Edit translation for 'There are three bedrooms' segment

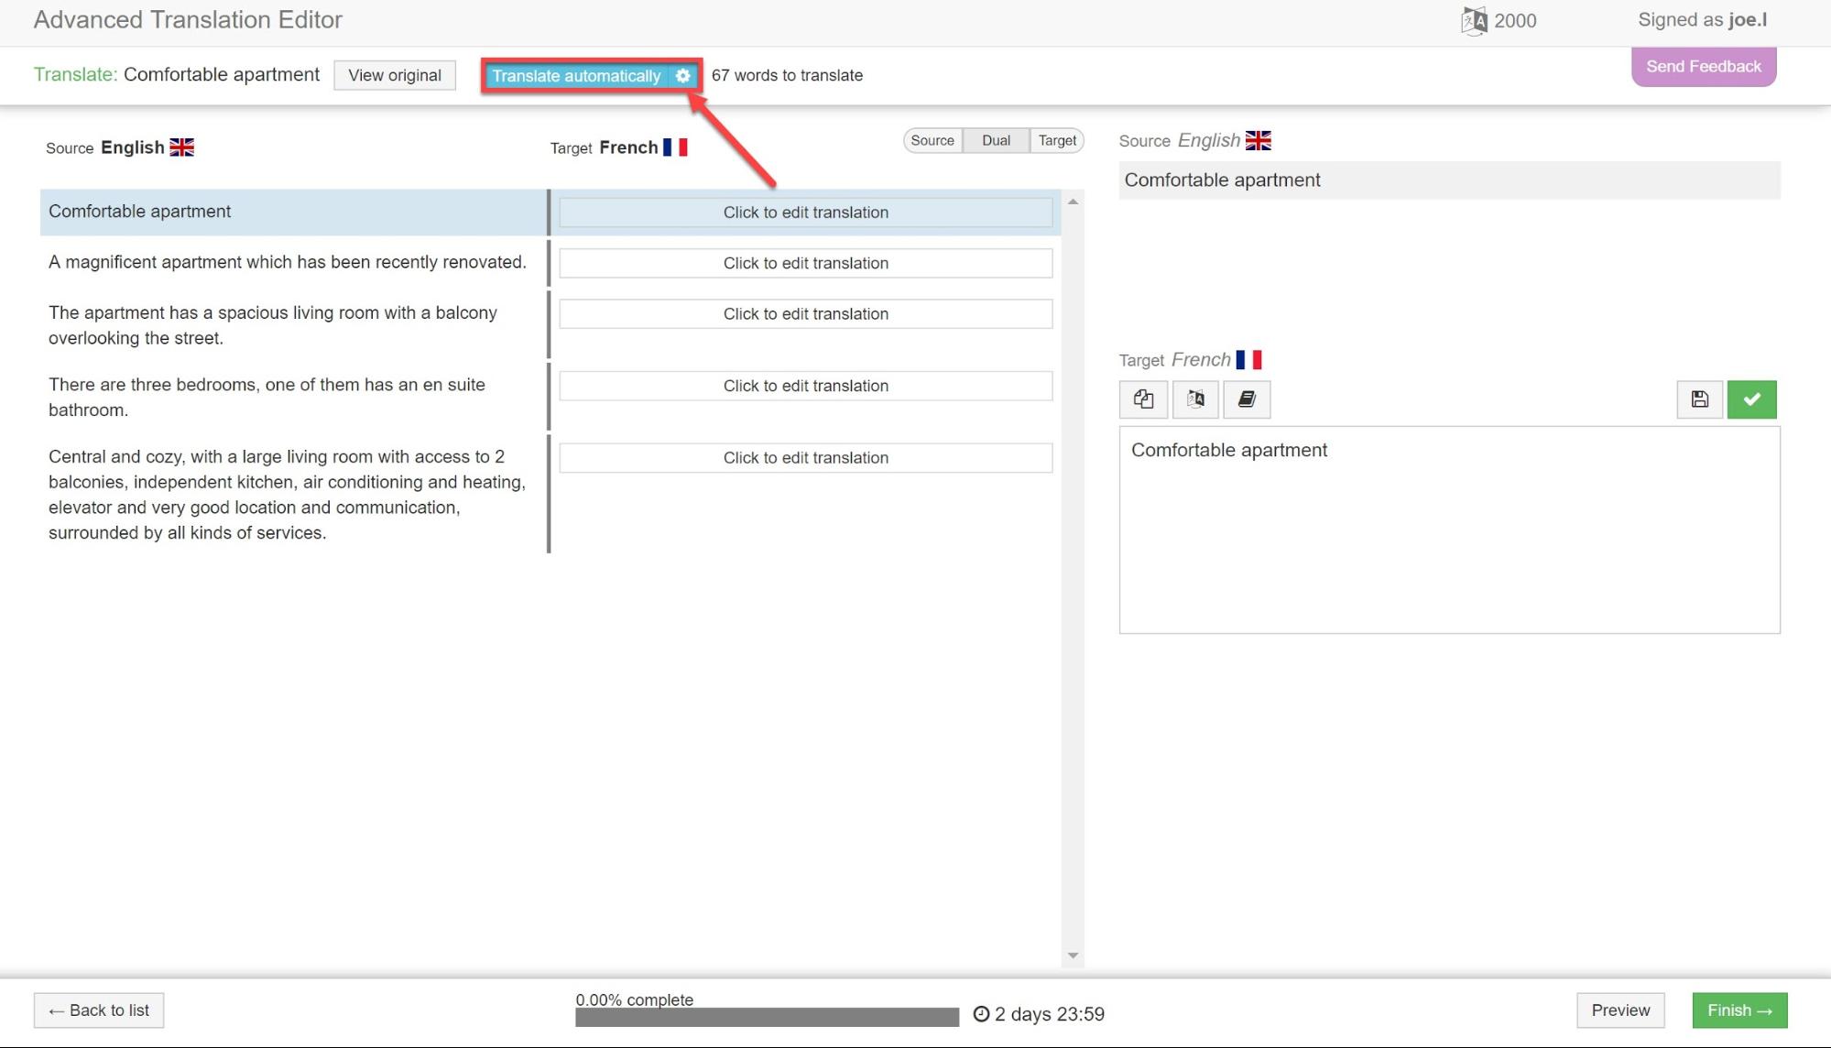805,386
